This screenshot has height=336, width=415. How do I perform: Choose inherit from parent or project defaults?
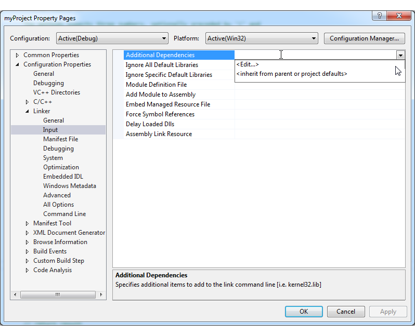(292, 74)
